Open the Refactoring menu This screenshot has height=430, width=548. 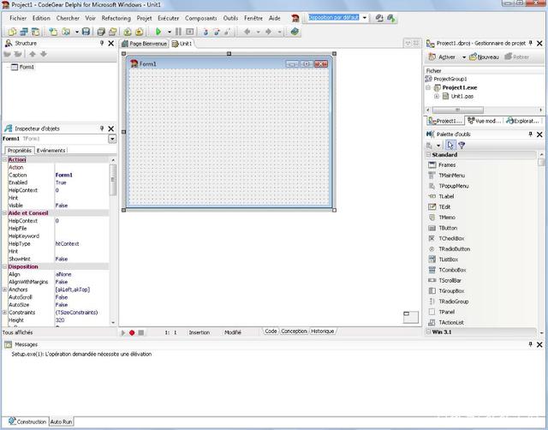point(116,18)
